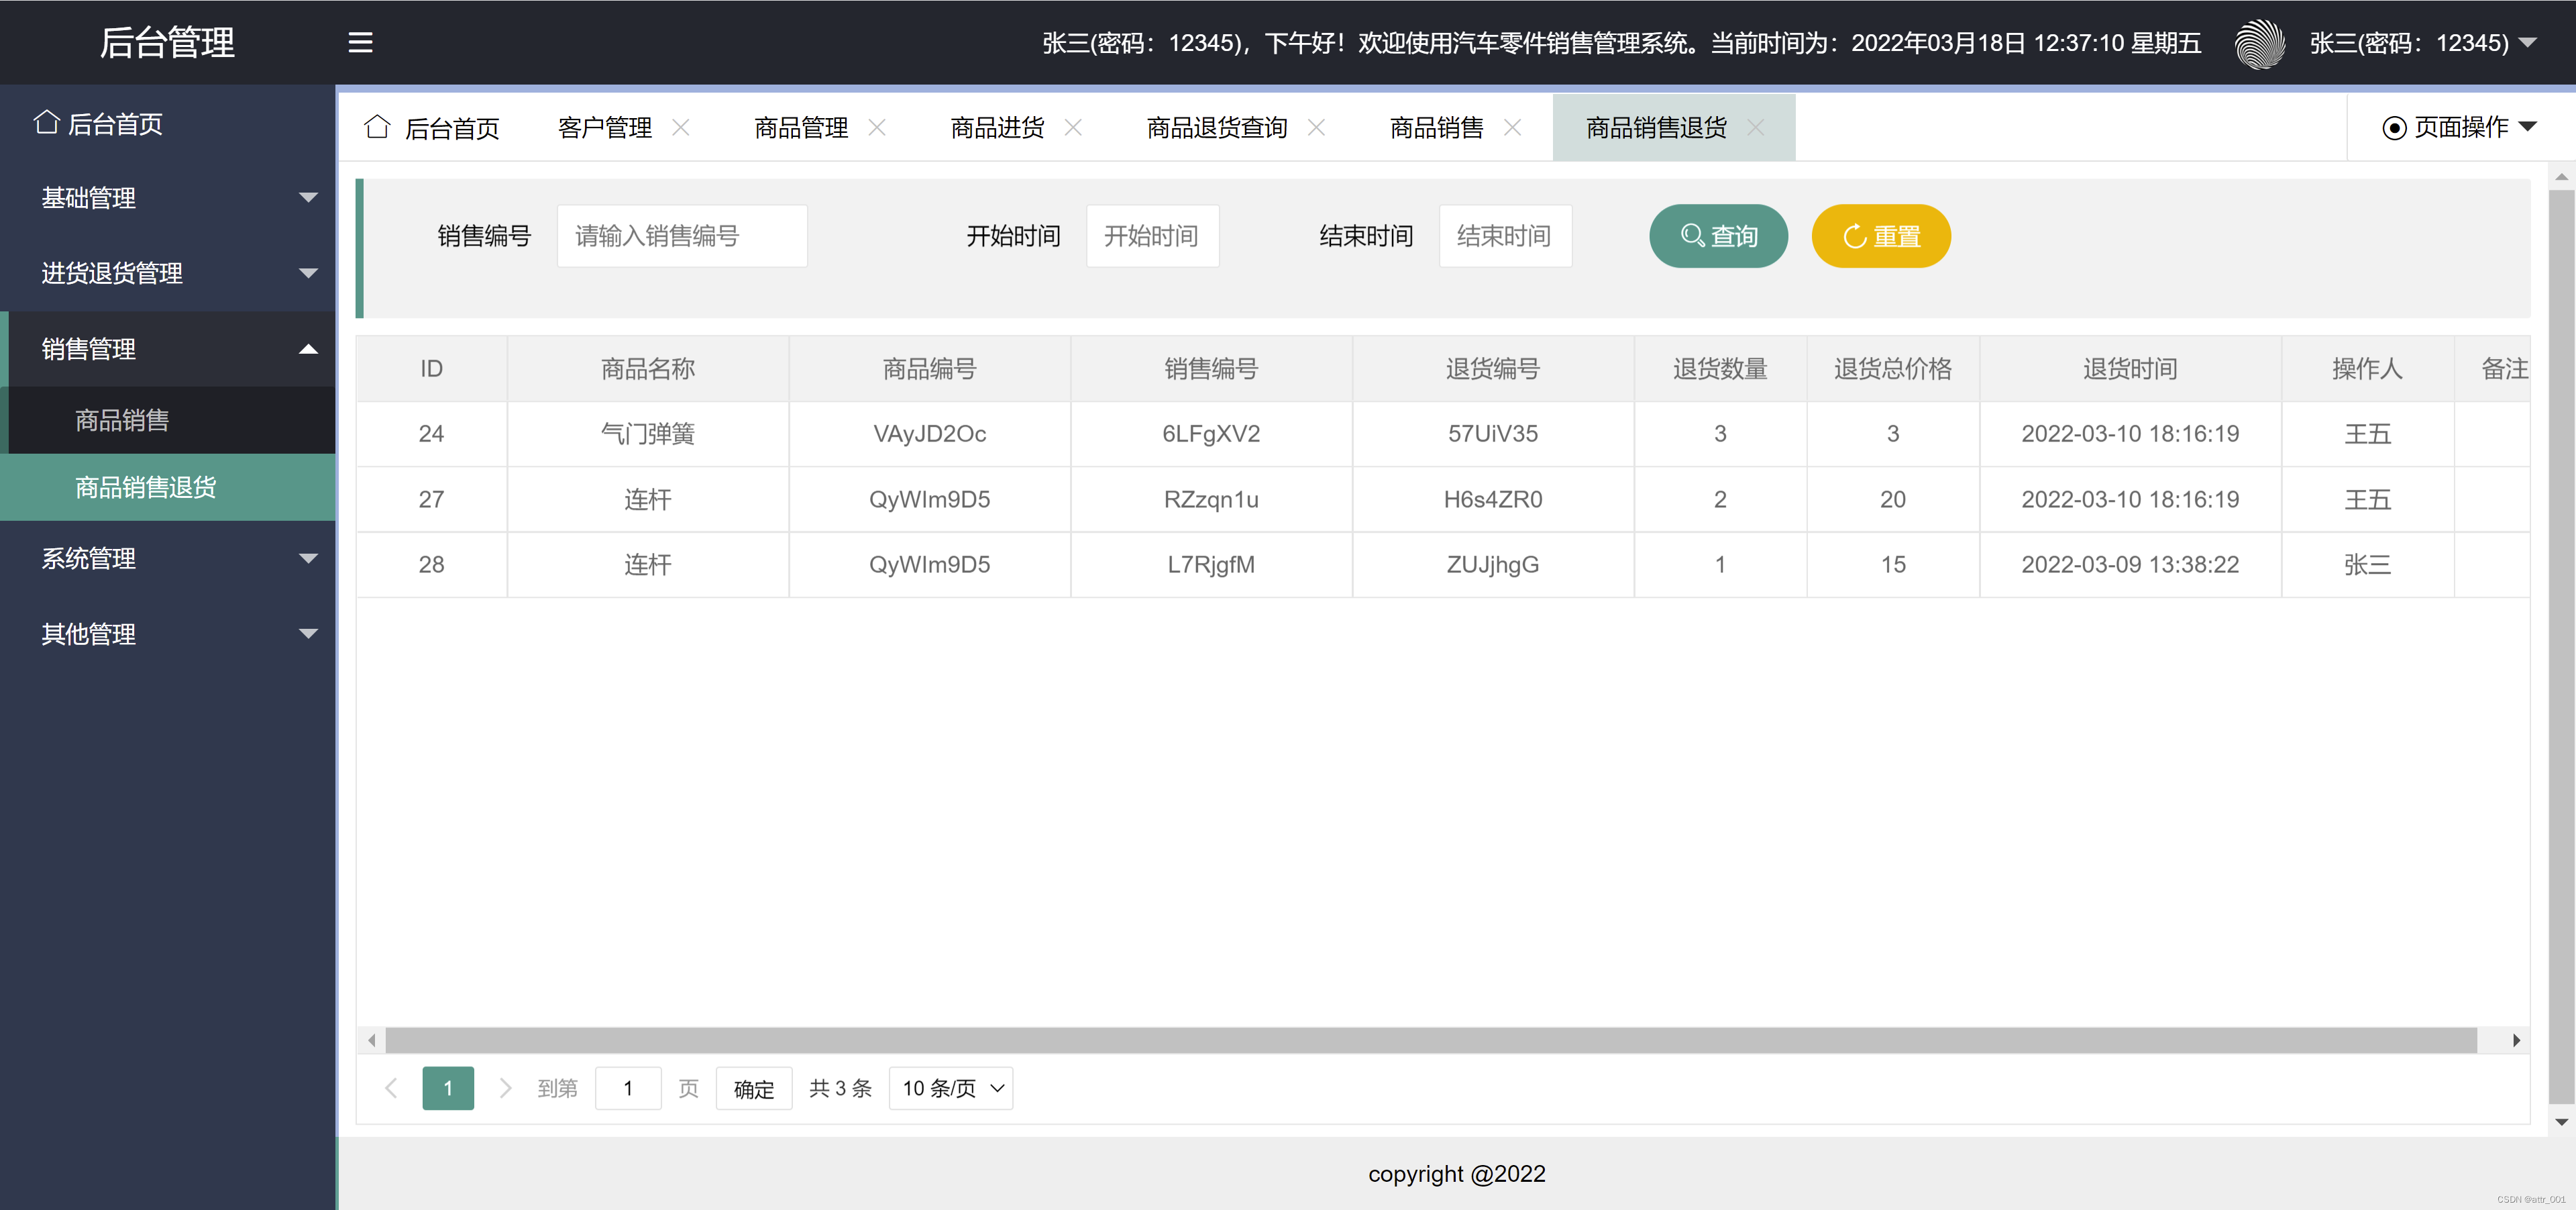Open the 页面操作 dropdown

pos(2460,127)
